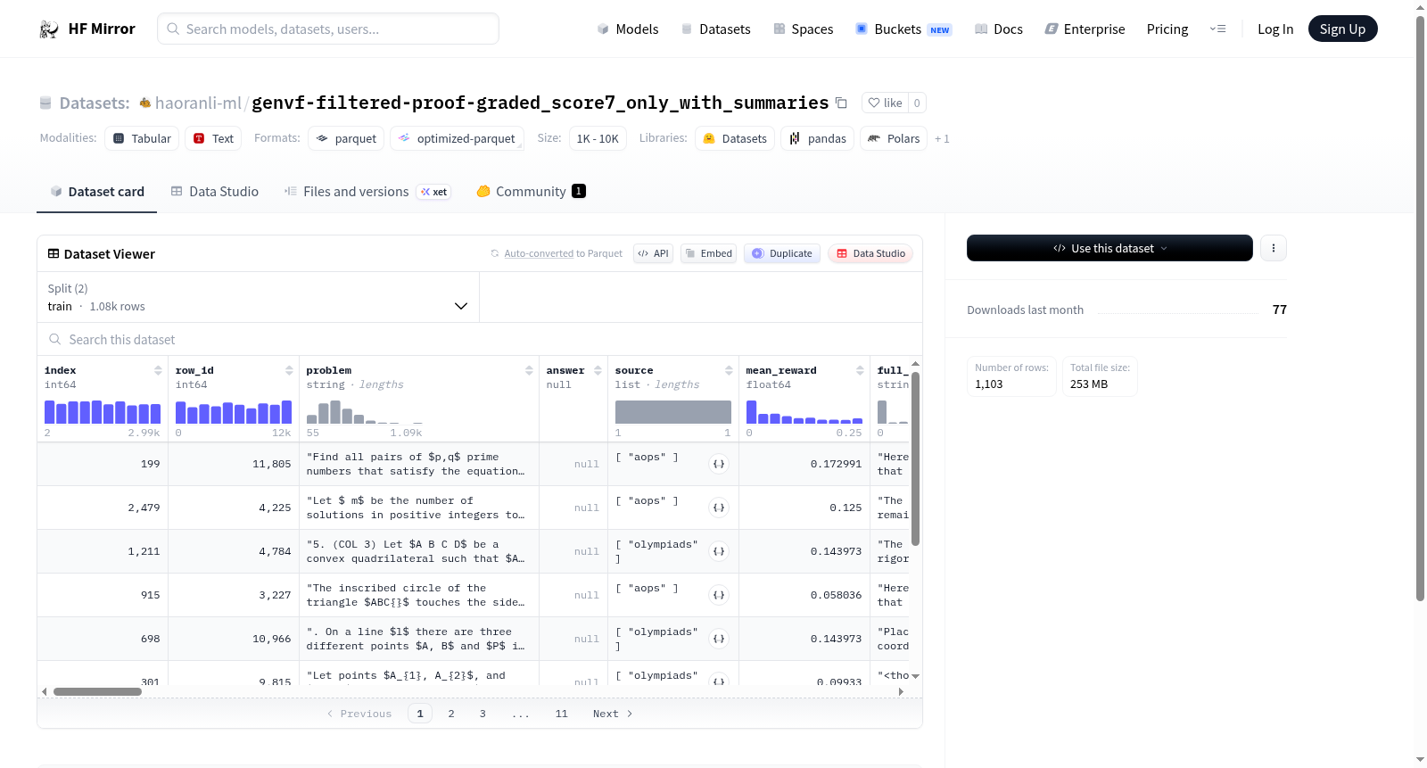
Task: Go to Models in the top navigation
Action: pos(628,29)
